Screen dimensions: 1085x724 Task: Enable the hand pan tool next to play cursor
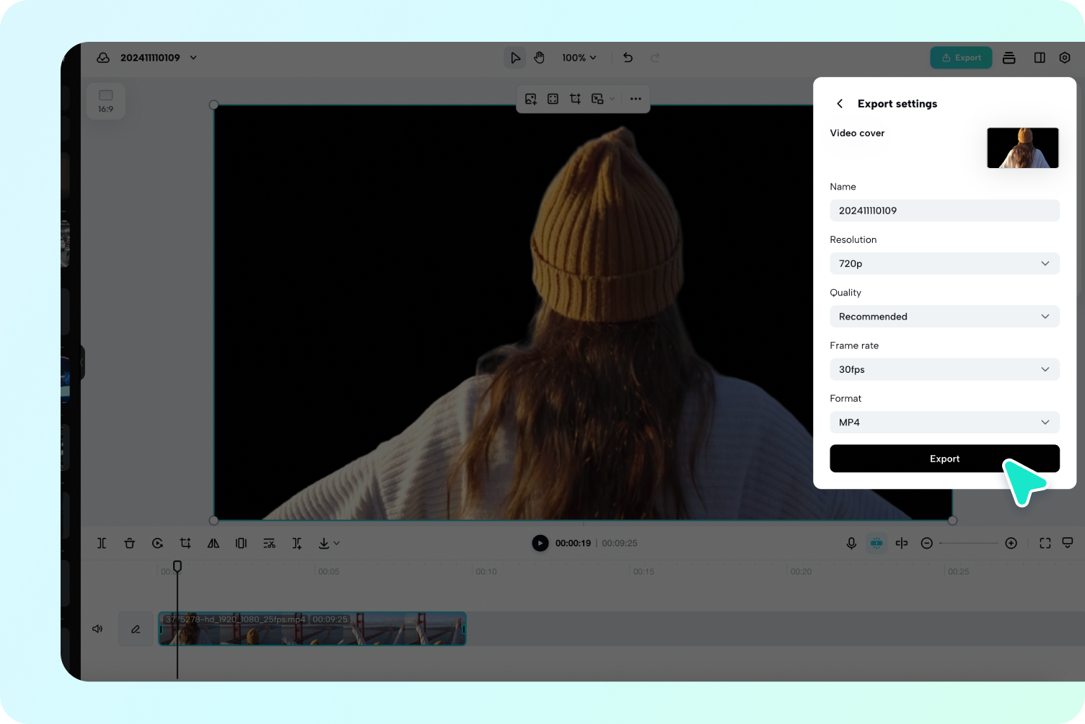click(539, 58)
